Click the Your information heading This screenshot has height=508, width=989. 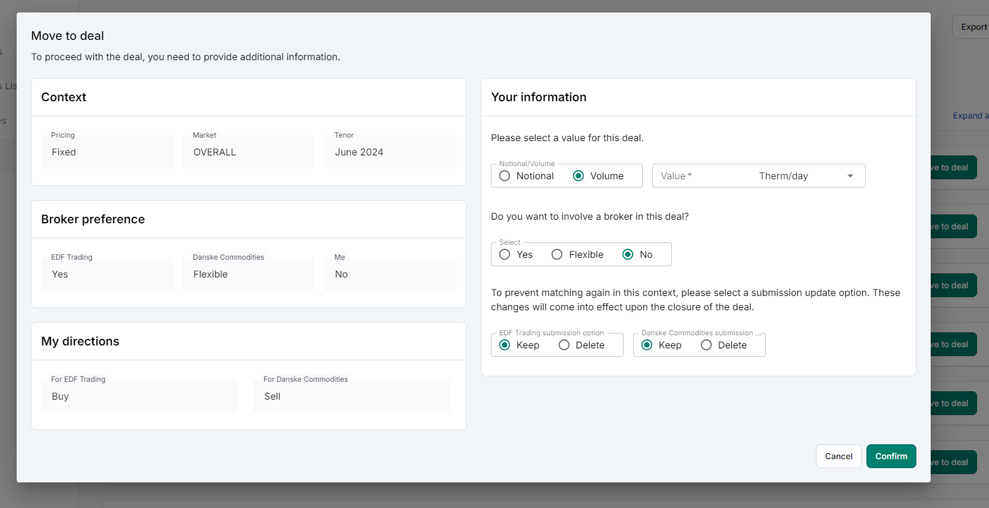tap(539, 97)
